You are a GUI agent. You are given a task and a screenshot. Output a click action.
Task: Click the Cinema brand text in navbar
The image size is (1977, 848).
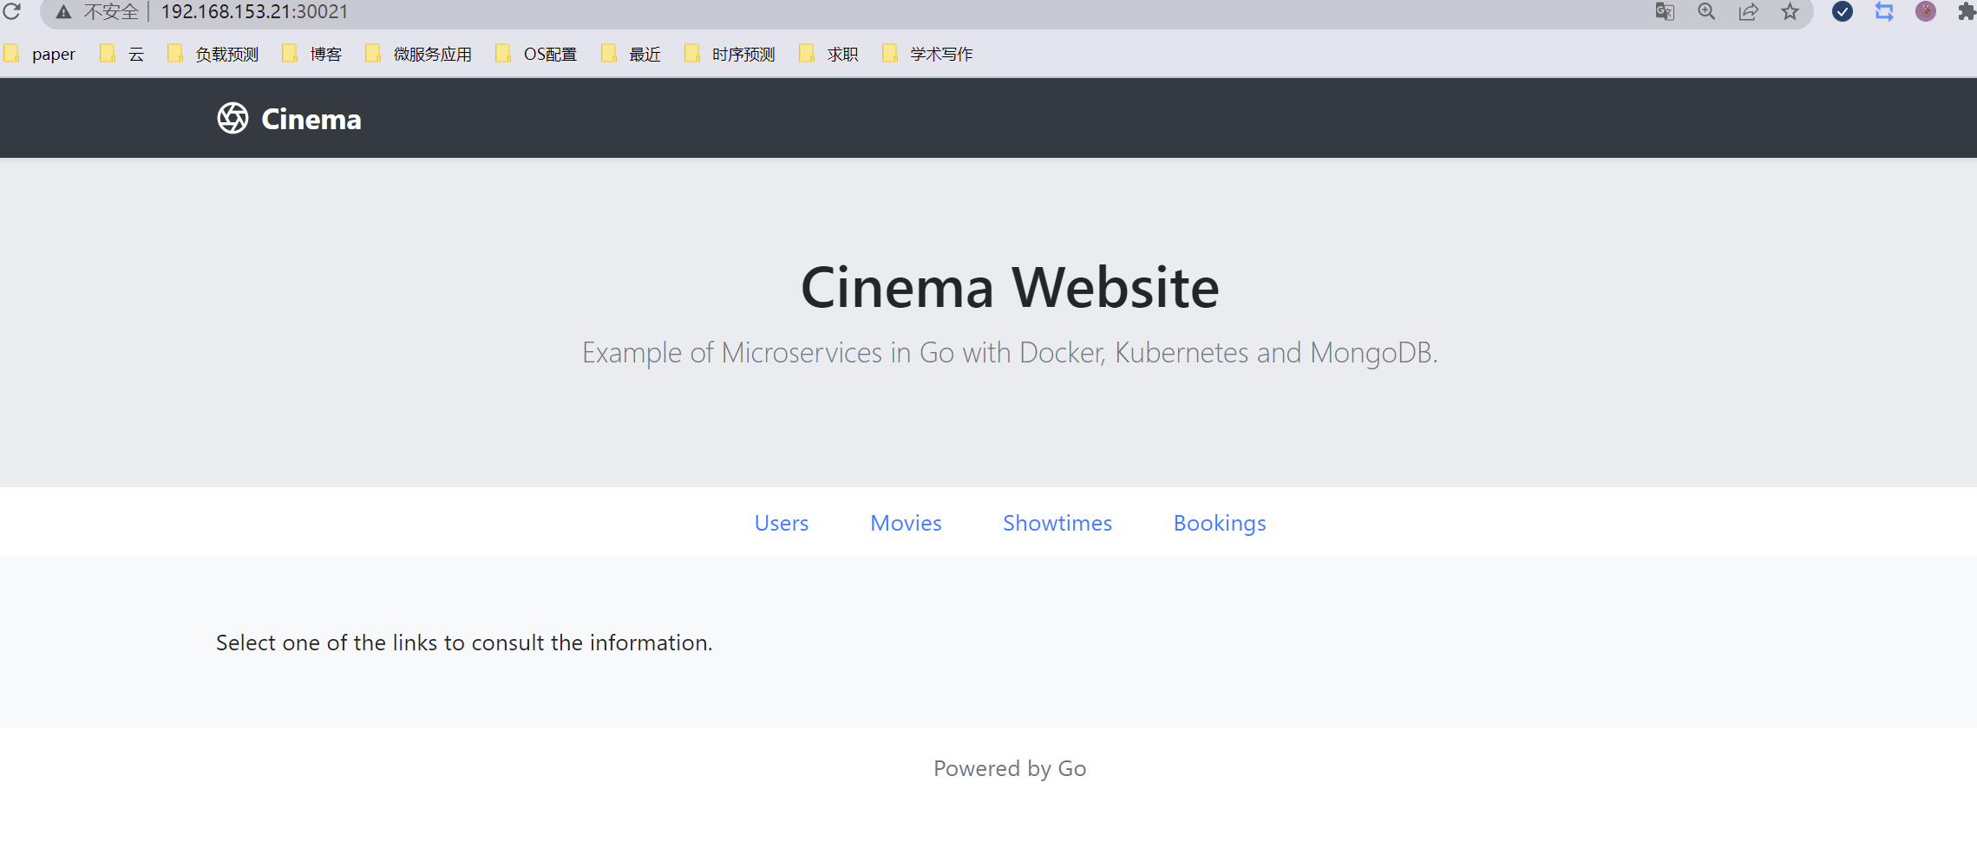[311, 119]
